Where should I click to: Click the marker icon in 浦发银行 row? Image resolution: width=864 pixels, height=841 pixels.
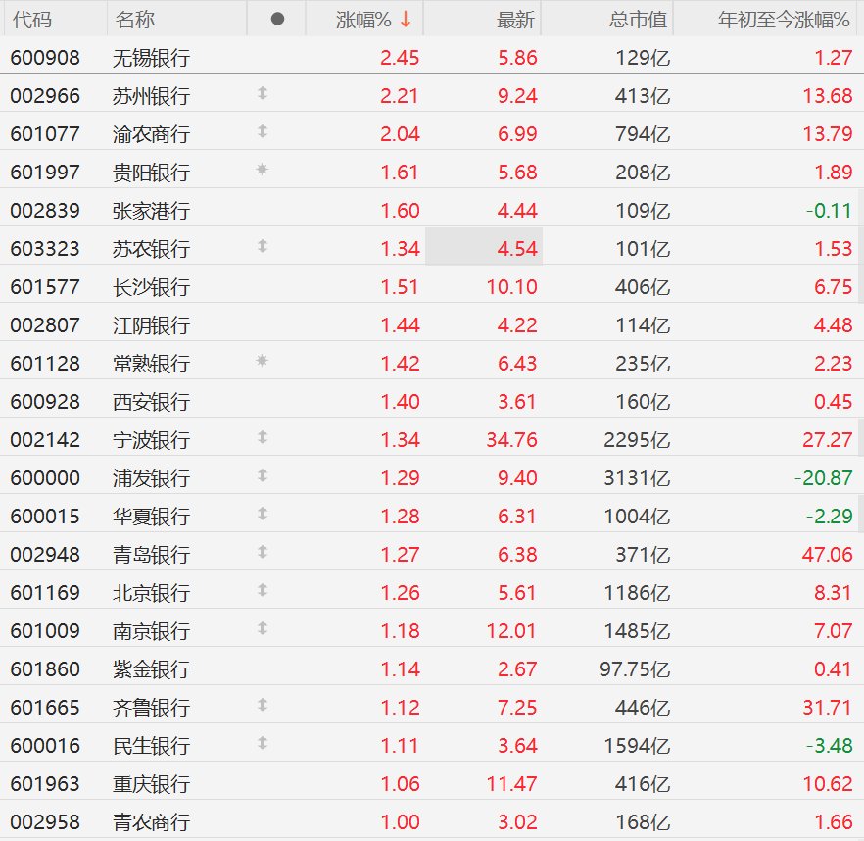click(263, 475)
